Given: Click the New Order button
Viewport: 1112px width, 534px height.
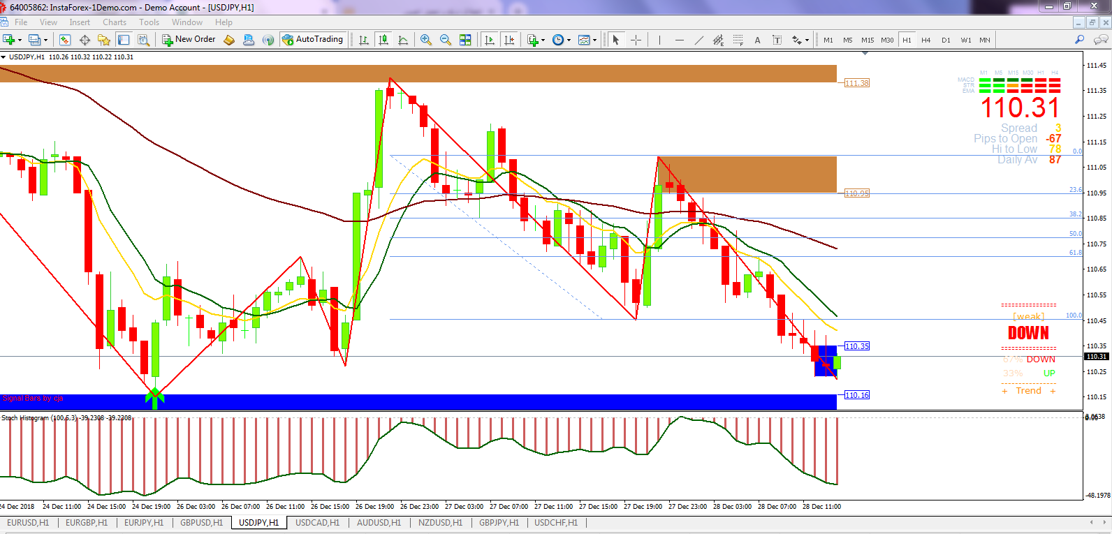Looking at the screenshot, I should point(189,40).
